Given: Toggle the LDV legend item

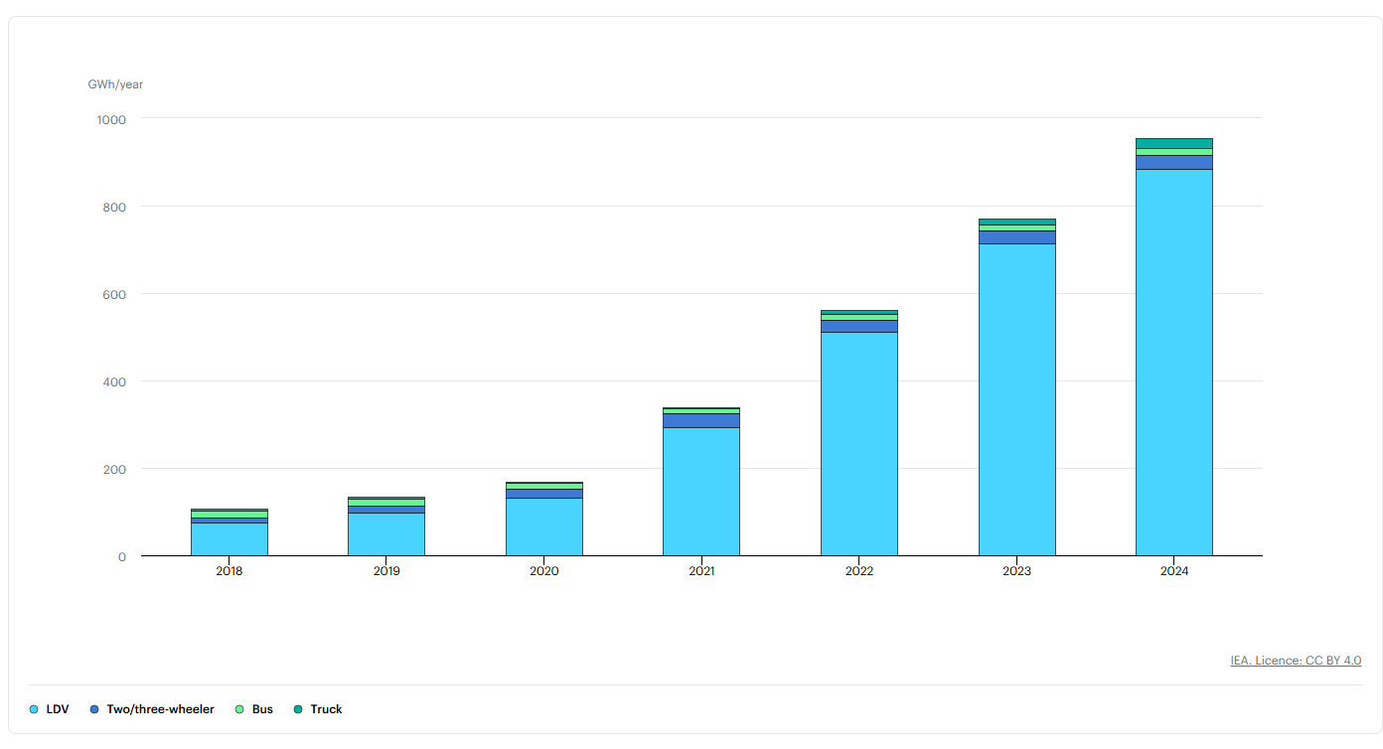Looking at the screenshot, I should tap(50, 709).
